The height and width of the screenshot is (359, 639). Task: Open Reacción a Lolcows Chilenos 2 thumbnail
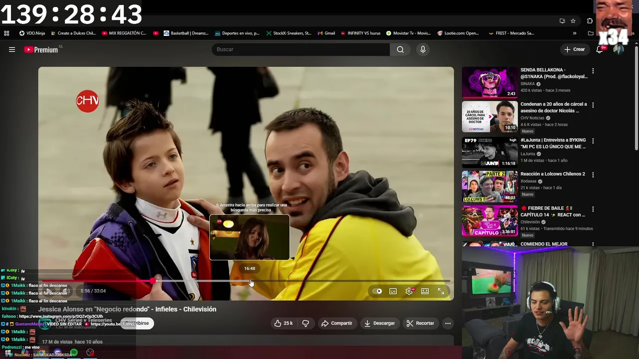click(x=490, y=186)
